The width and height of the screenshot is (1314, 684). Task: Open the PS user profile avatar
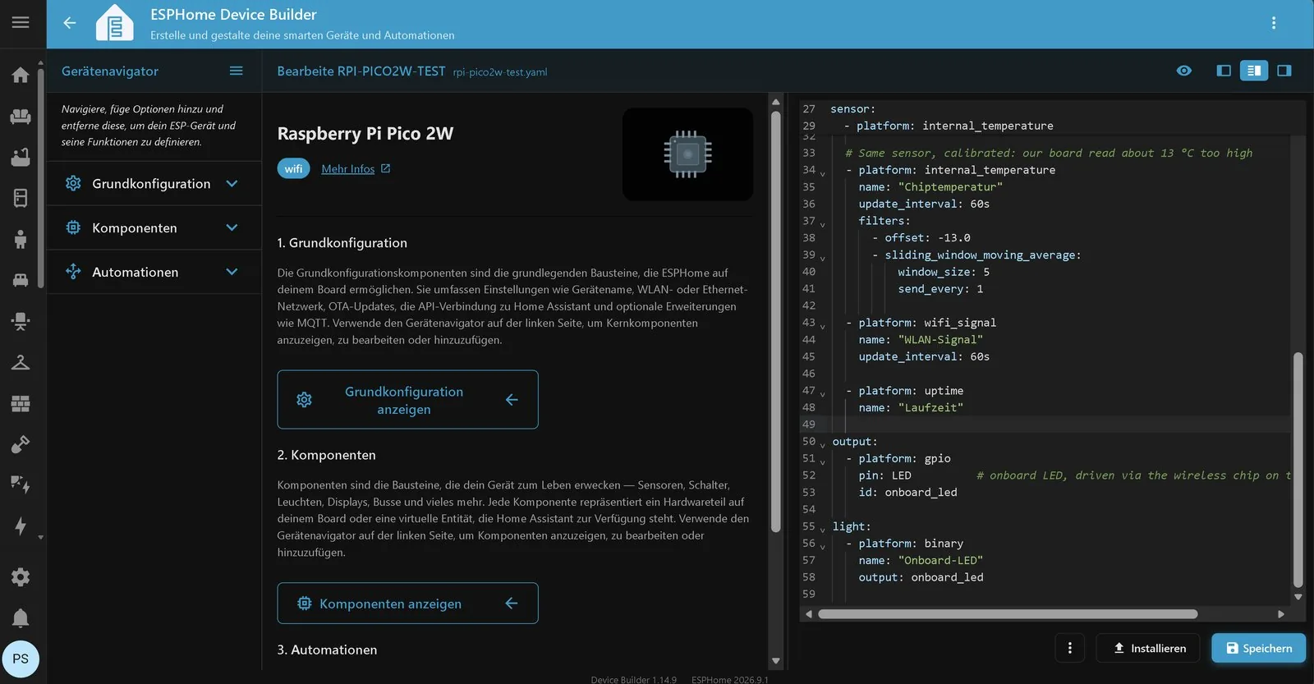(x=21, y=659)
